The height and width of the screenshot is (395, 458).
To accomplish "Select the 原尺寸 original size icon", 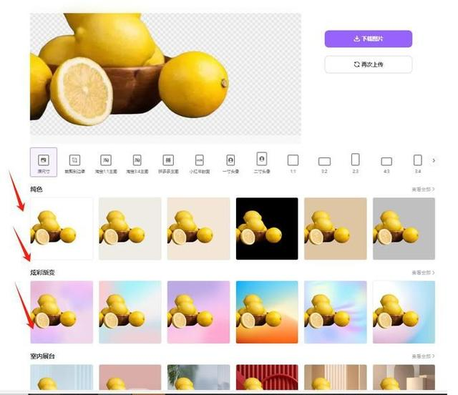I will 43,162.
